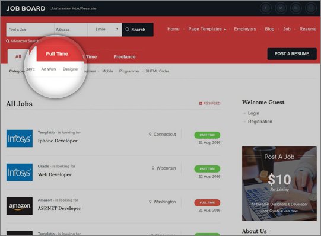Click the email envelope icon in header
Image resolution: width=321 pixels, height=236 pixels.
point(311,8)
